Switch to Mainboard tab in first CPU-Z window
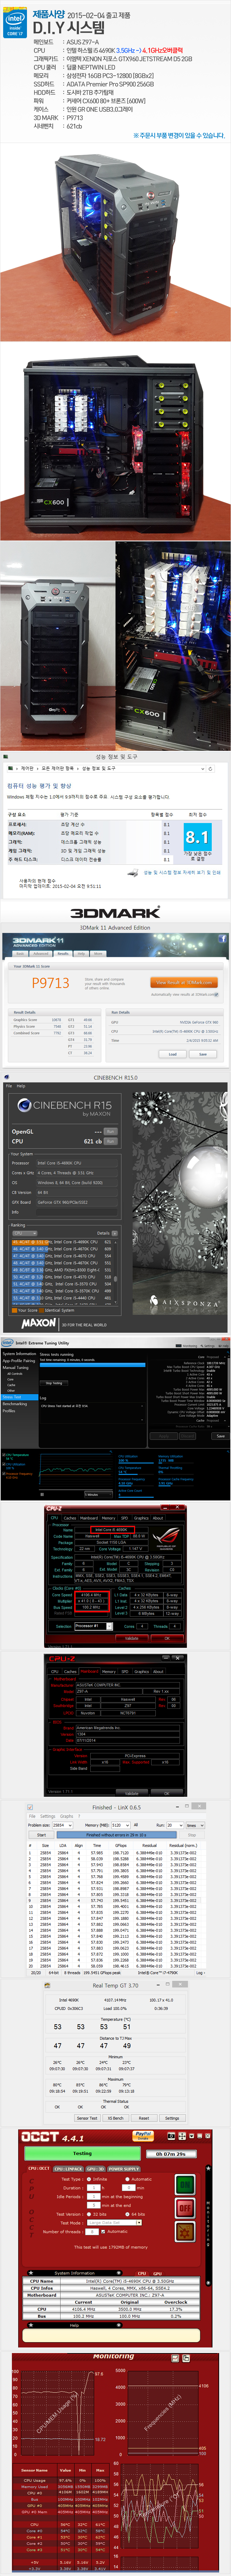This screenshot has height=2576, width=231. [x=89, y=1518]
